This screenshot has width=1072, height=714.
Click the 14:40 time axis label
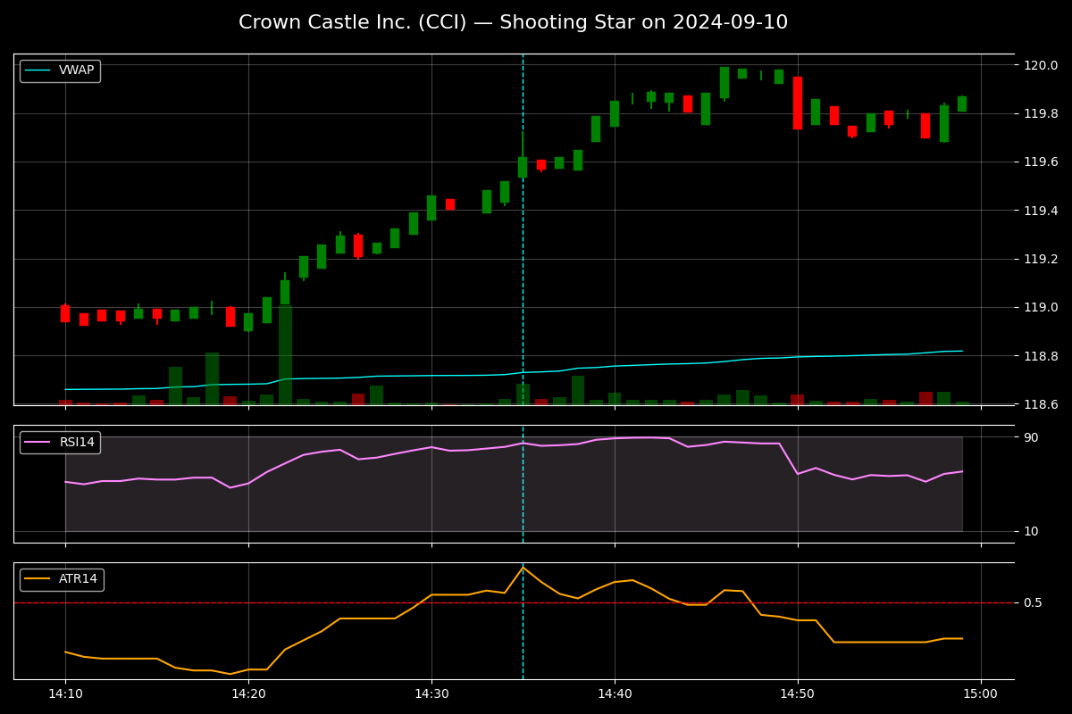coord(615,693)
